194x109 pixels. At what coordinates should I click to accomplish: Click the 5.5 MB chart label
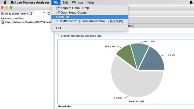[118, 98]
